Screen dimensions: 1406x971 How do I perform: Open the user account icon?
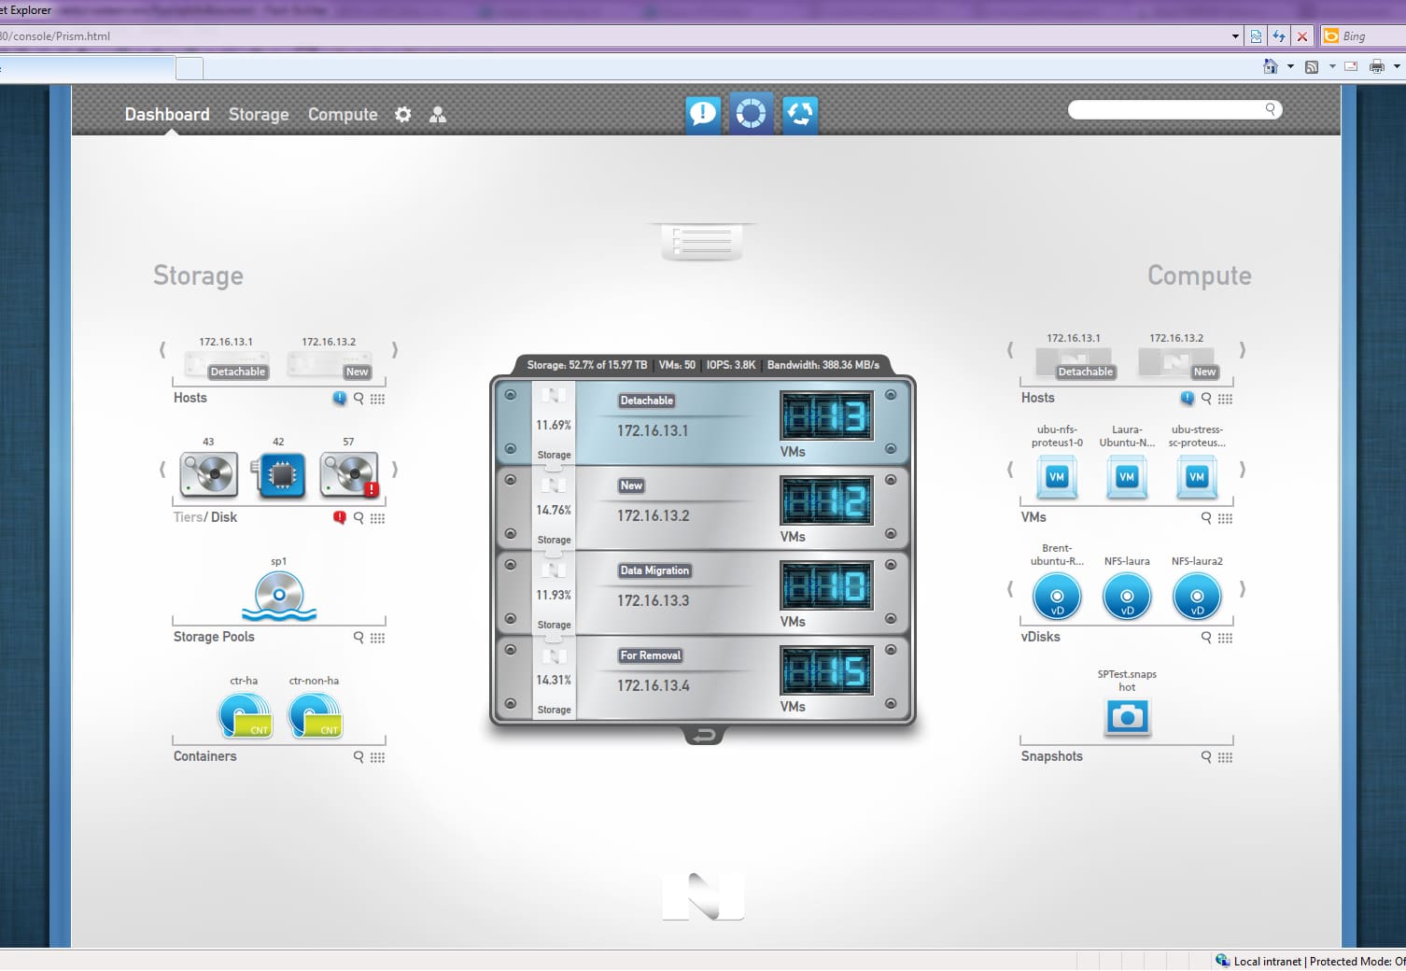coord(437,114)
